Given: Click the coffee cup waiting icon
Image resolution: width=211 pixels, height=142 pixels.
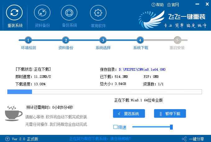Looking at the screenshot, I should coord(13,114).
